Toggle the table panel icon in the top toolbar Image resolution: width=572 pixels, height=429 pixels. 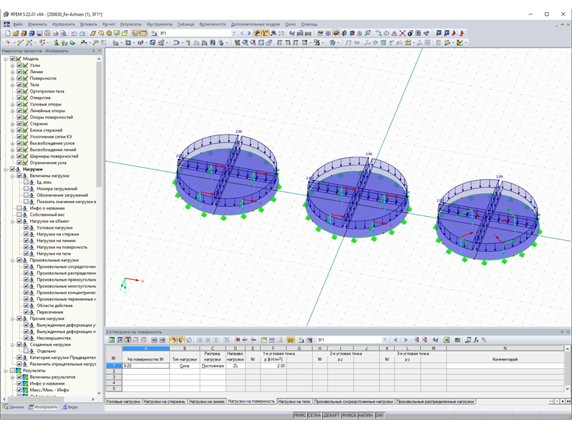tap(144, 33)
